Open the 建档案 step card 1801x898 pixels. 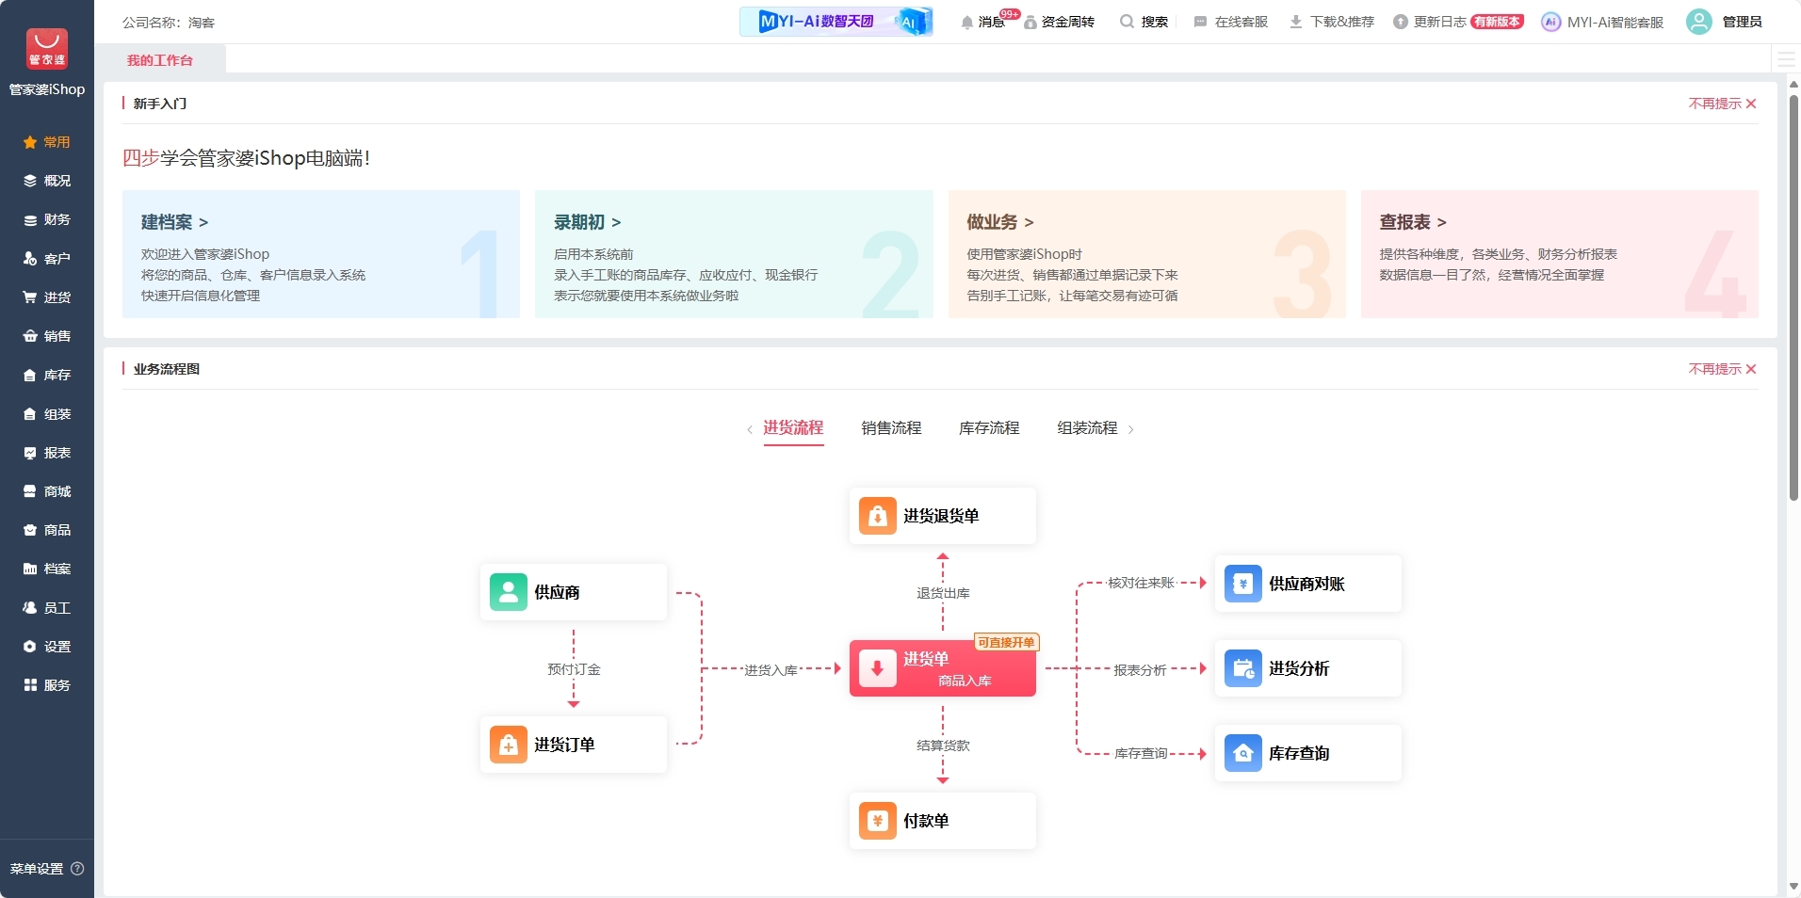point(320,254)
